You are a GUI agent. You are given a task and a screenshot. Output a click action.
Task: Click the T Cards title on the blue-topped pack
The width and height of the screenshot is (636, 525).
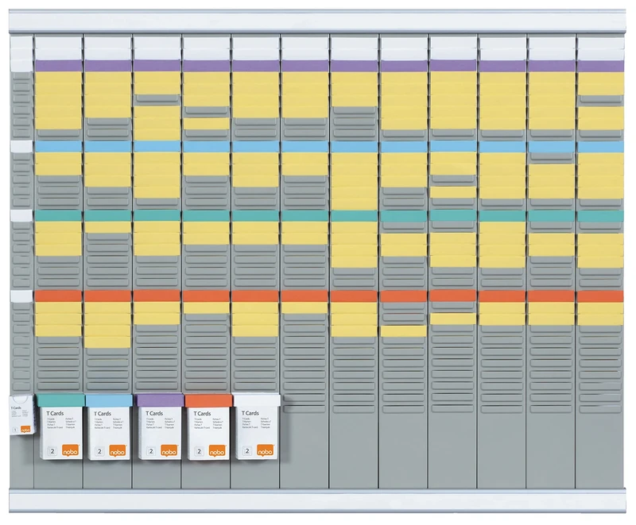(x=103, y=414)
